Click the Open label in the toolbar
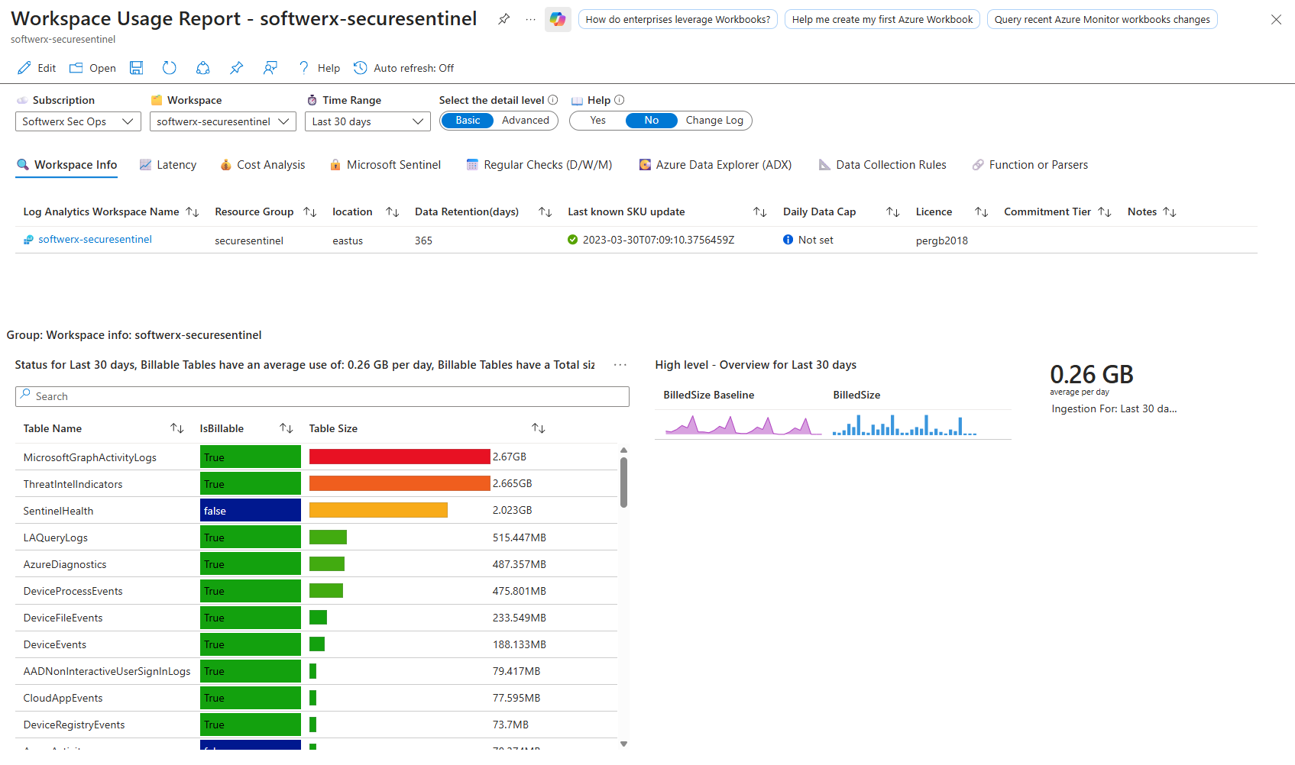Image resolution: width=1295 pixels, height=765 pixels. 102,68
